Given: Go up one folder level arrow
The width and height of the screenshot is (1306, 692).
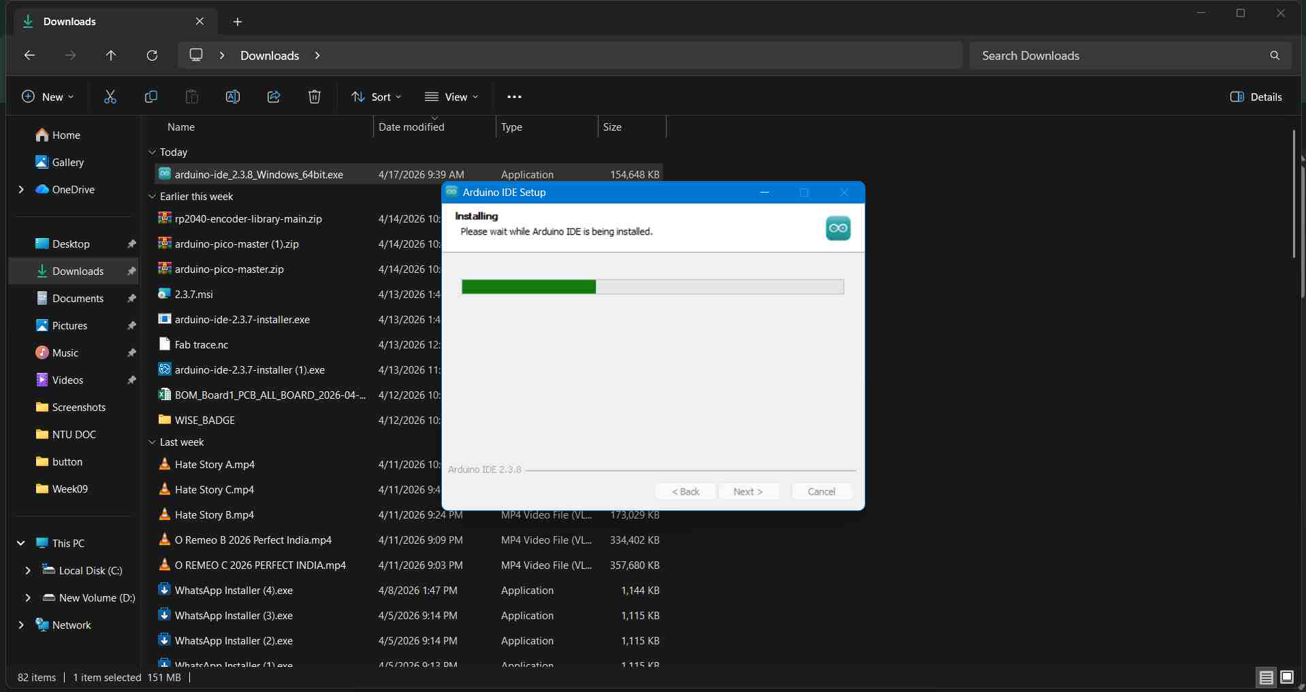Looking at the screenshot, I should coord(111,55).
